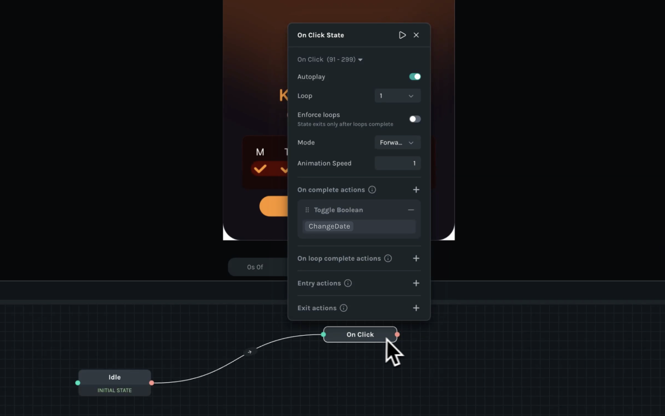Click the Animation Speed input field
The width and height of the screenshot is (665, 416).
(397, 164)
